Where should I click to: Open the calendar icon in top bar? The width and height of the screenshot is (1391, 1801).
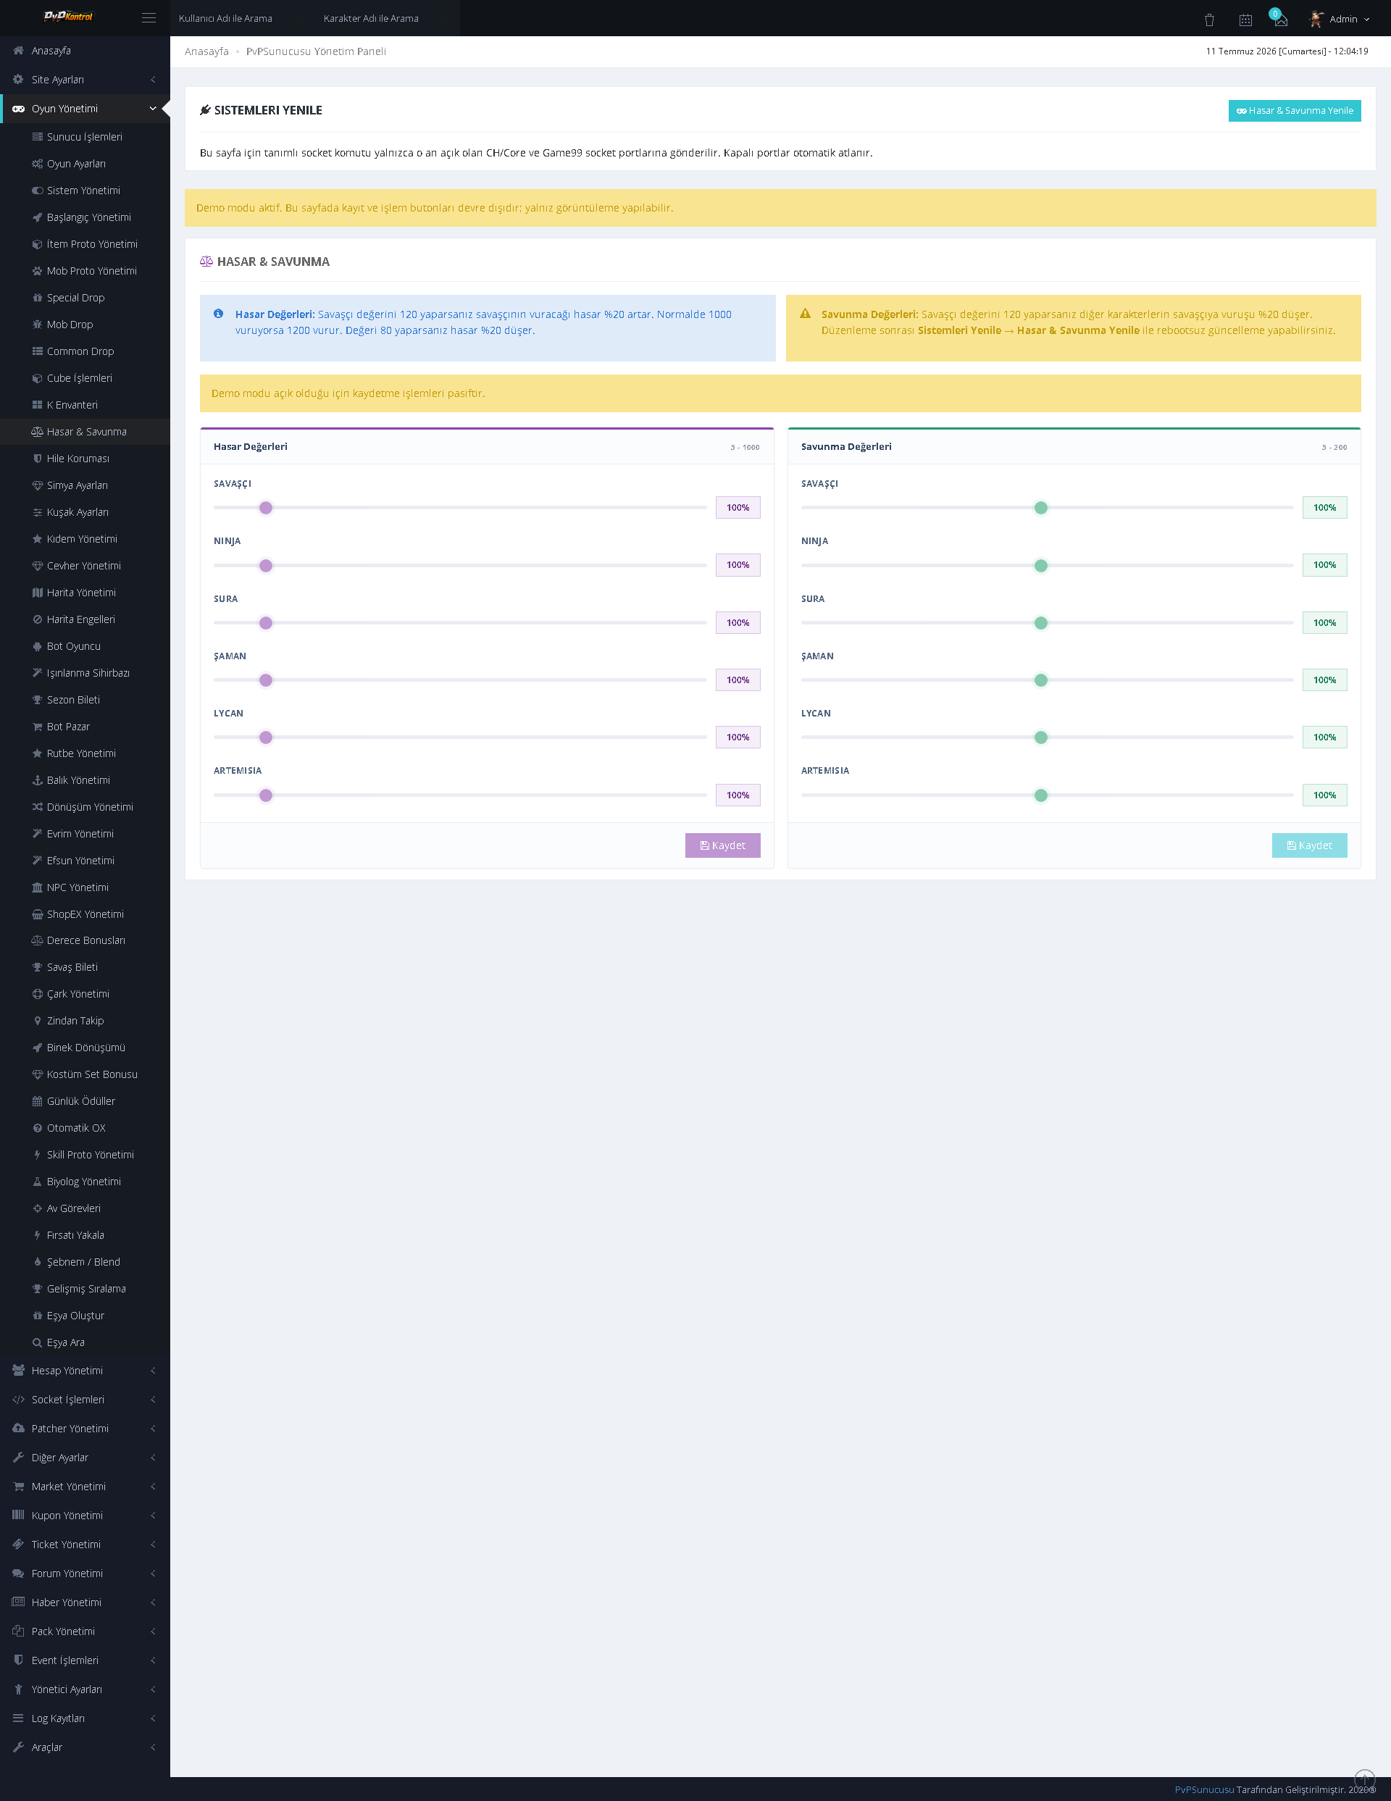click(1245, 19)
